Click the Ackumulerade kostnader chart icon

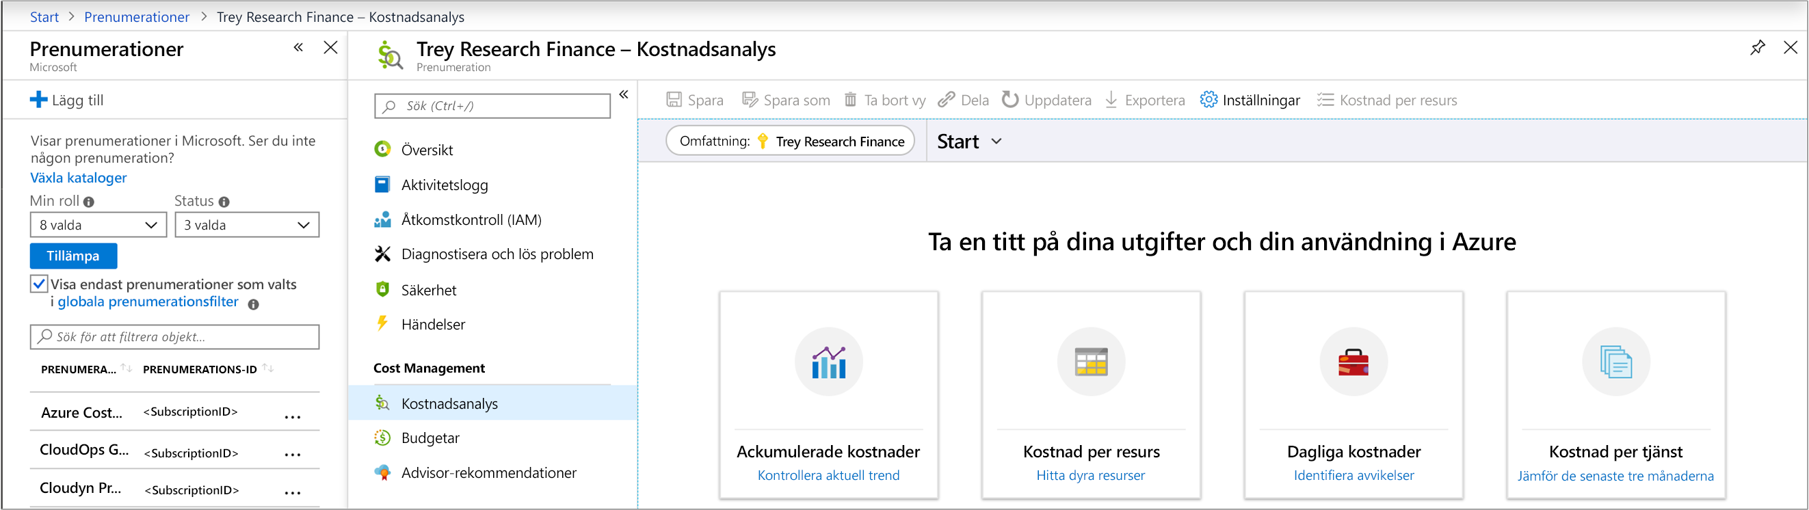(x=829, y=362)
